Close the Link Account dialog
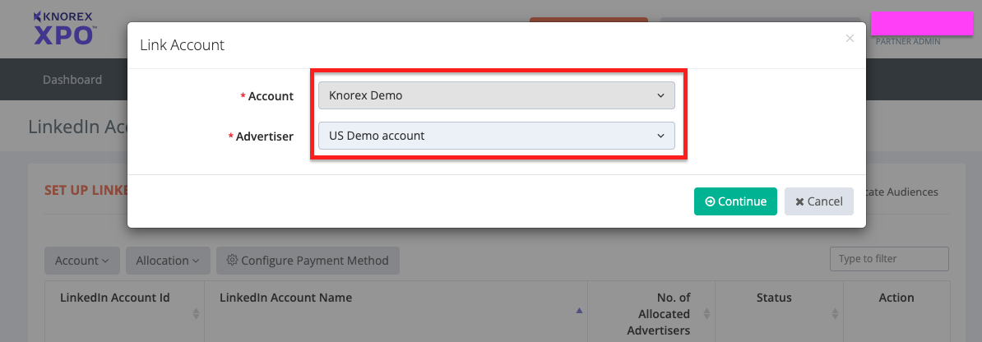This screenshot has width=982, height=342. click(850, 39)
